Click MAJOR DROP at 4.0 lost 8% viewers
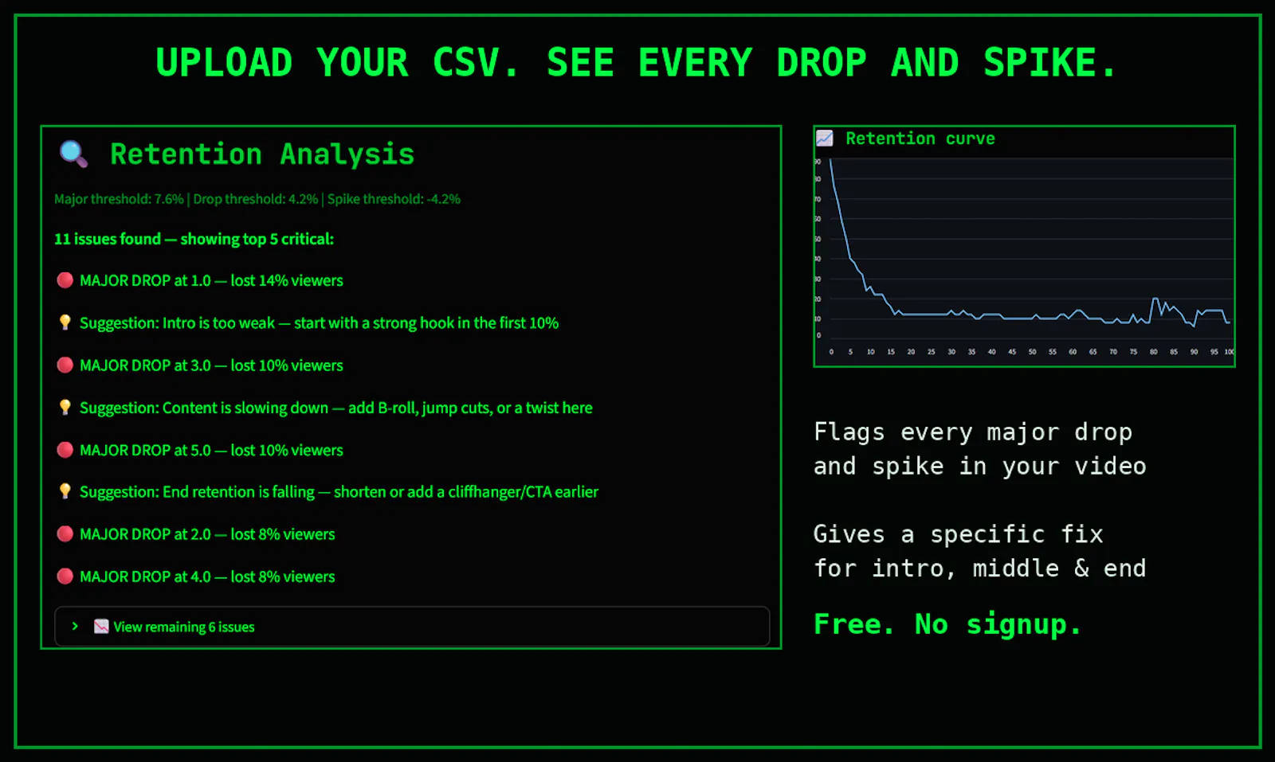1275x762 pixels. tap(207, 576)
